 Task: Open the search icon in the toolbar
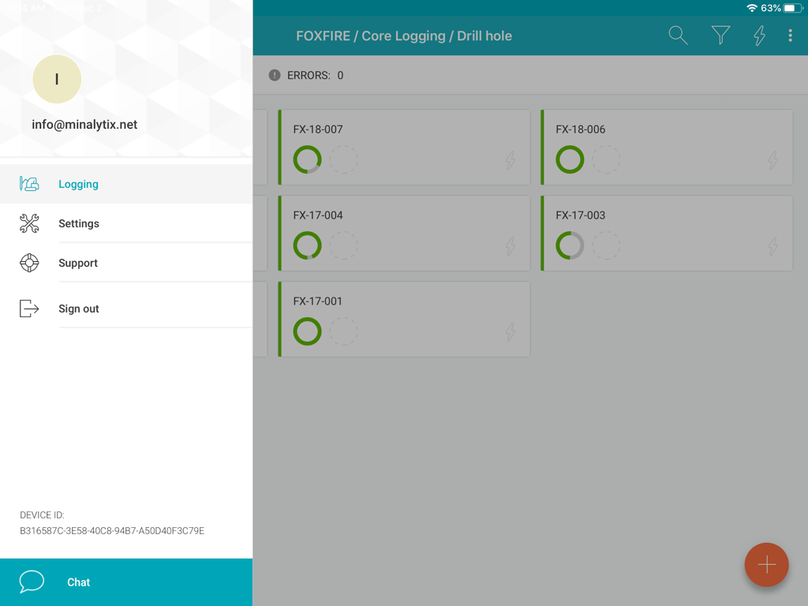pyautogui.click(x=677, y=36)
